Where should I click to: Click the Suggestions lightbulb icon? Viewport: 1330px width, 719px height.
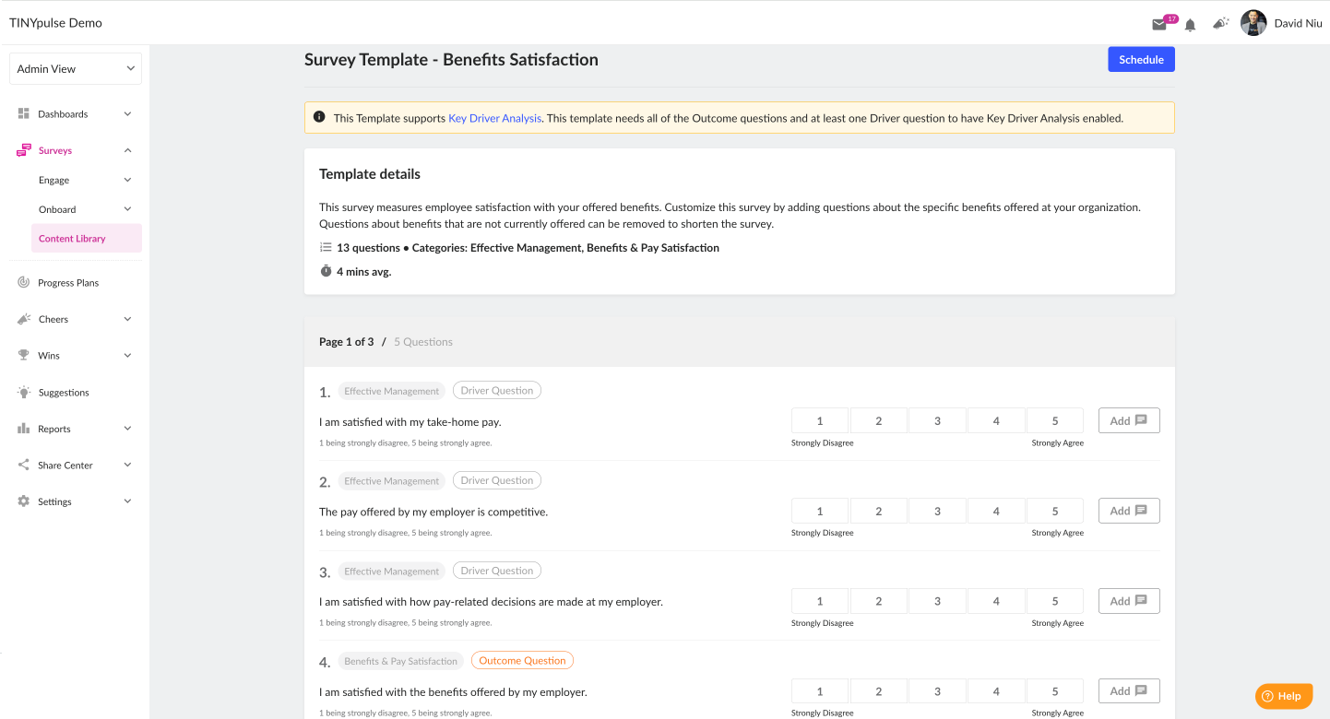click(24, 392)
